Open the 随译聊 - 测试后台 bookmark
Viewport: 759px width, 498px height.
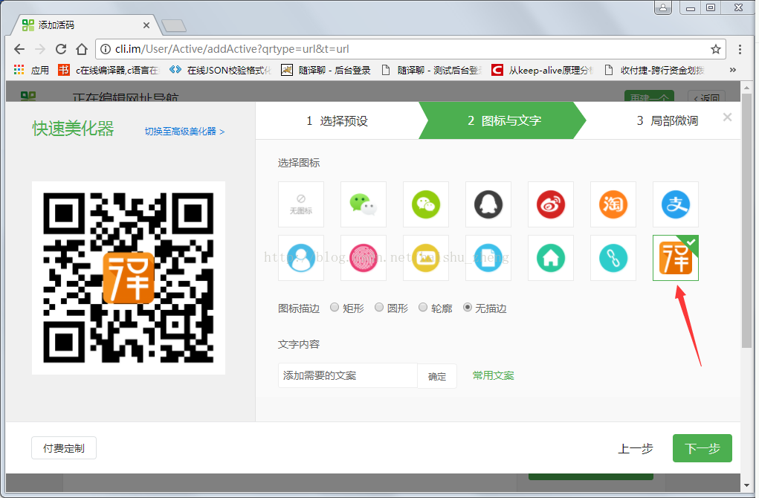tap(431, 70)
